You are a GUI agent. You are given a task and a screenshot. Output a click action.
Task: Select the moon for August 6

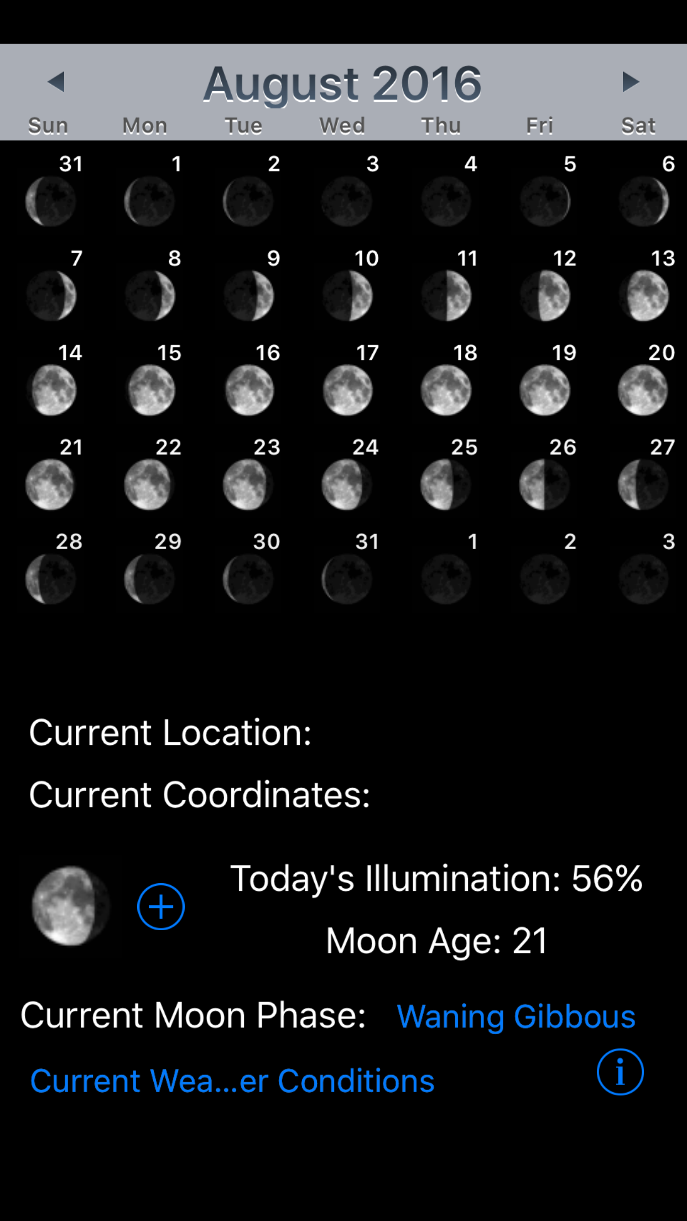pyautogui.click(x=643, y=201)
